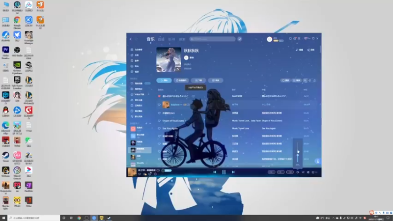The width and height of the screenshot is (393, 221).
Task: Click artist Music Travel Love on See You Again row
Action: (240, 128)
